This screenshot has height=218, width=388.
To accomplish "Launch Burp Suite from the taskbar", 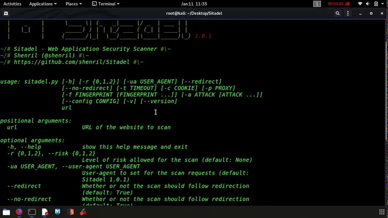I will [x=71, y=212].
